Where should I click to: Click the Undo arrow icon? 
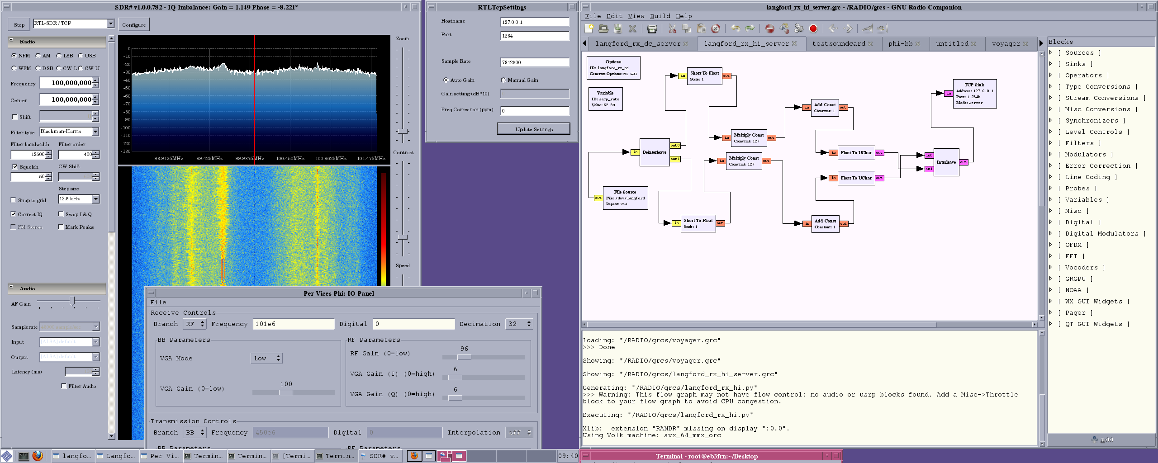click(x=736, y=28)
